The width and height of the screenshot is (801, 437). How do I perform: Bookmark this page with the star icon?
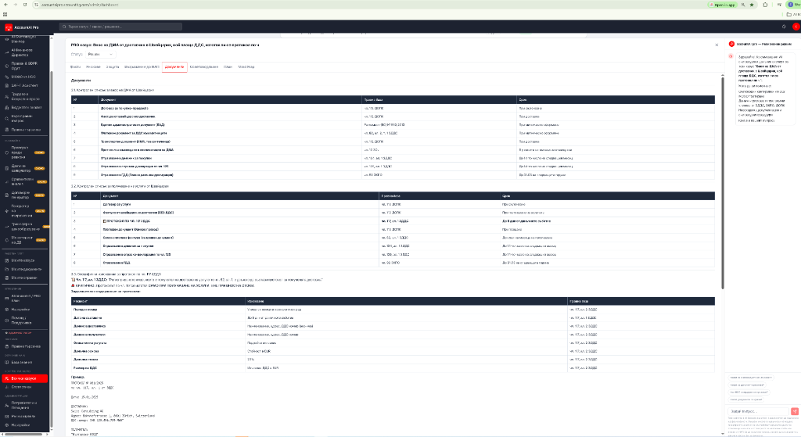point(752,5)
